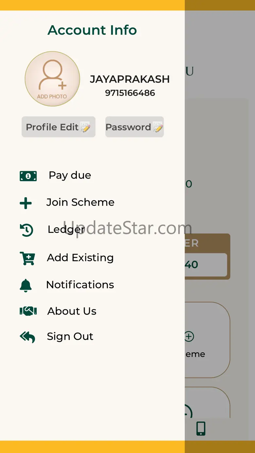Click the phone number 9715166486
Viewport: 255px width, 453px height.
(130, 93)
